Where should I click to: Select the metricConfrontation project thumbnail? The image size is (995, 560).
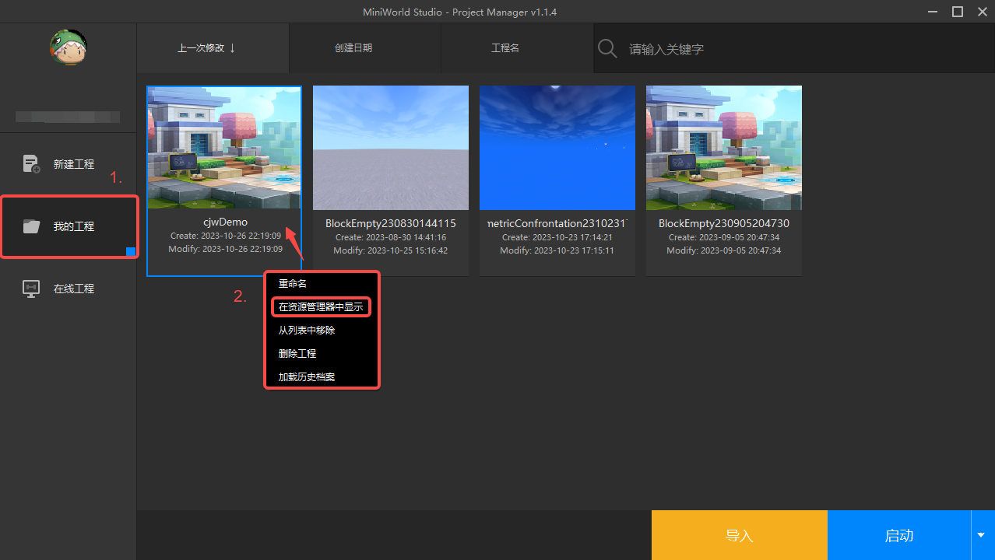click(x=557, y=148)
